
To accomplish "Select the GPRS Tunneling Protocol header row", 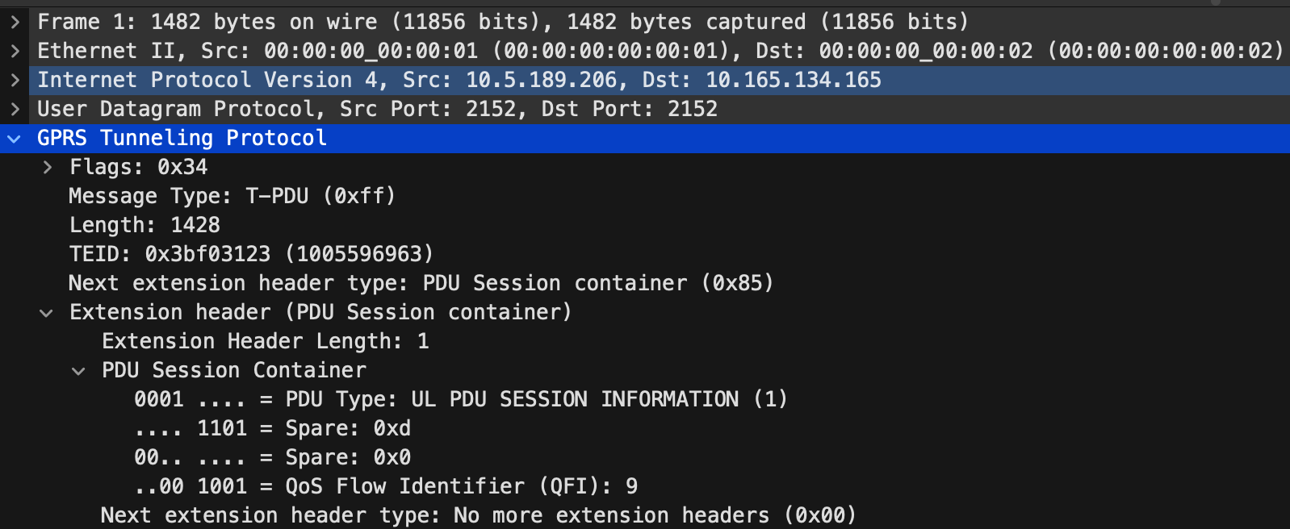I will 645,138.
